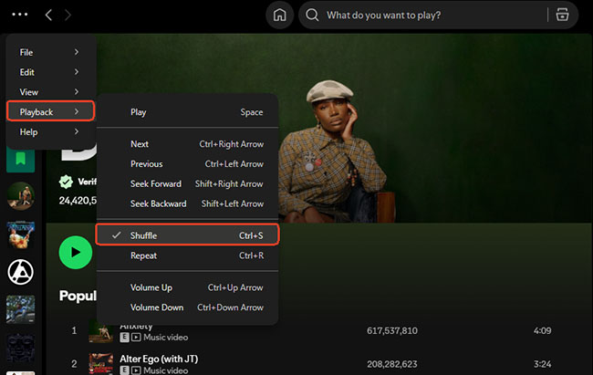Click play count 208,282,623
Screen dimensions: 593x375
coord(391,364)
